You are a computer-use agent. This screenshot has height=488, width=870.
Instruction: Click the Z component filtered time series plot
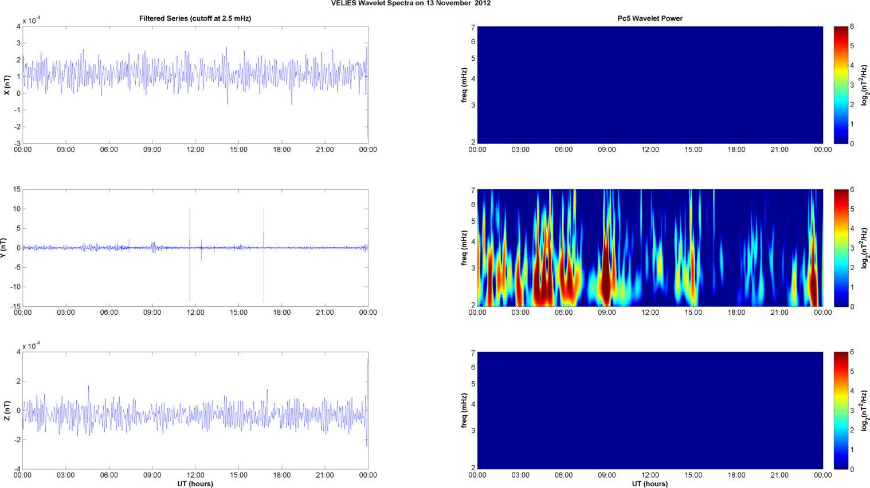[195, 411]
